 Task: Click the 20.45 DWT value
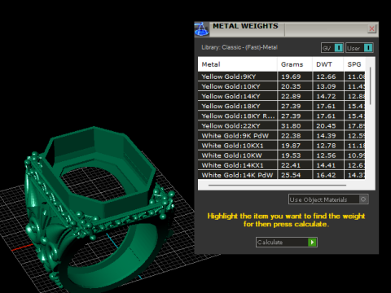click(x=326, y=126)
